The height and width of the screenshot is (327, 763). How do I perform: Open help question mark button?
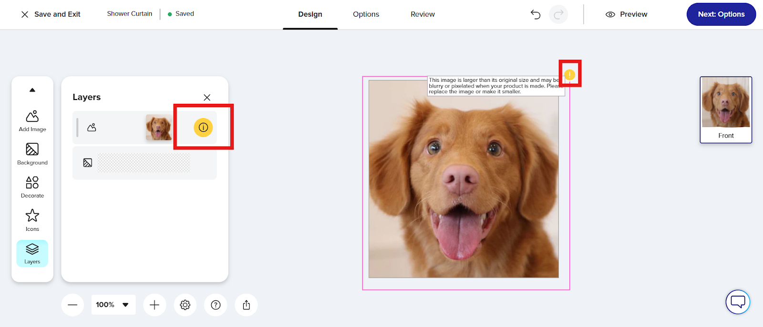(216, 305)
